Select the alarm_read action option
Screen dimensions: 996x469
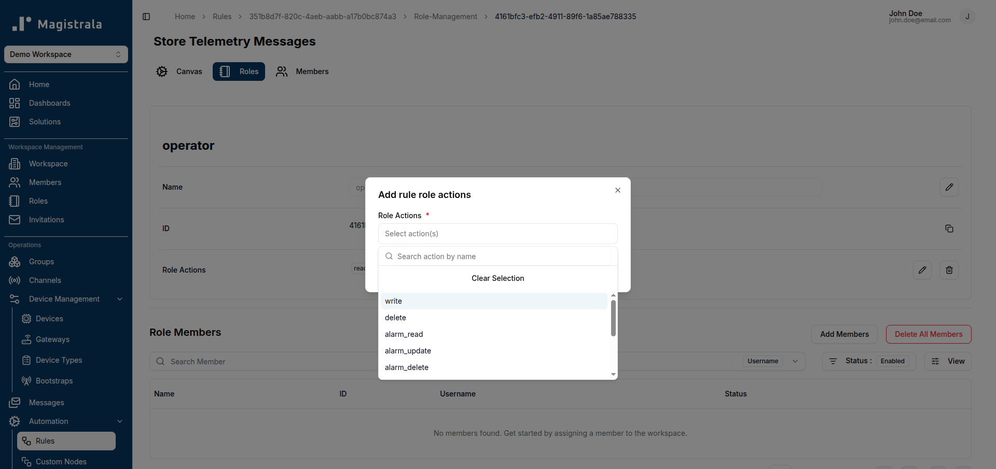494,334
